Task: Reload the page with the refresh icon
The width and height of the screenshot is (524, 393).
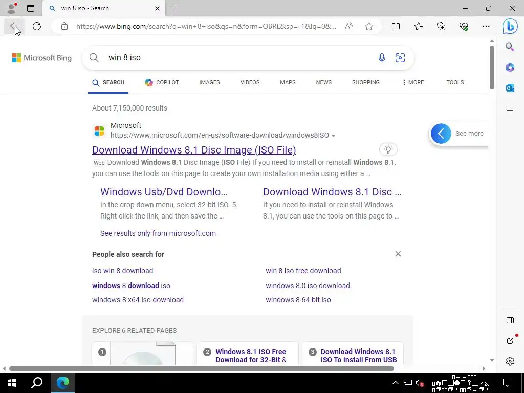Action: point(37,26)
